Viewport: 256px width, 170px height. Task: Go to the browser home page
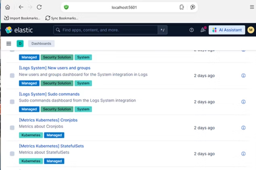coord(8,7)
